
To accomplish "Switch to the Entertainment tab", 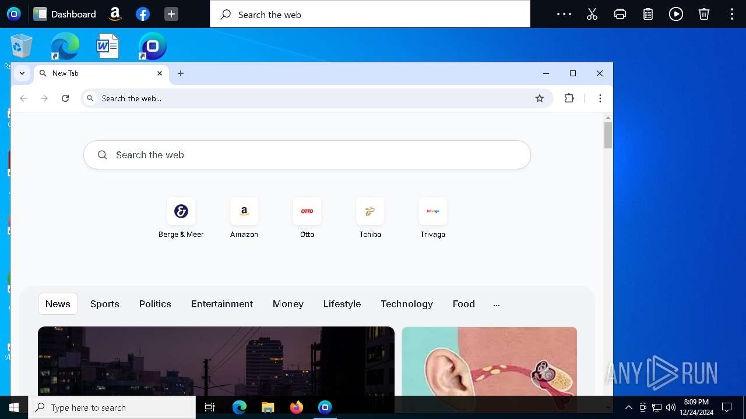I will point(222,304).
